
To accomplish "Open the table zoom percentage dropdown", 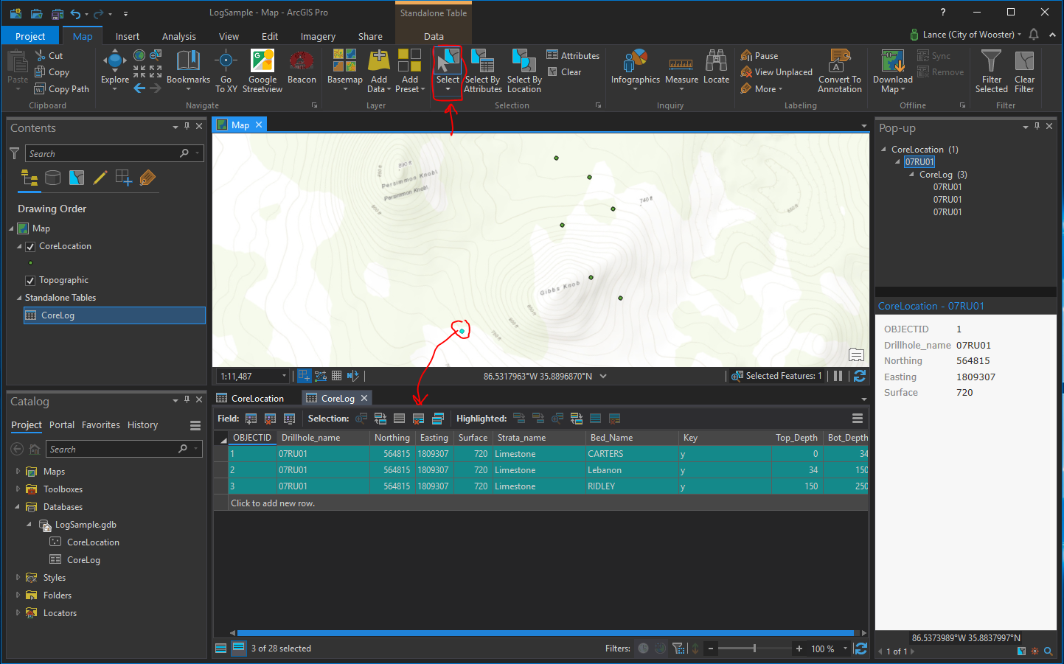I will 845,649.
